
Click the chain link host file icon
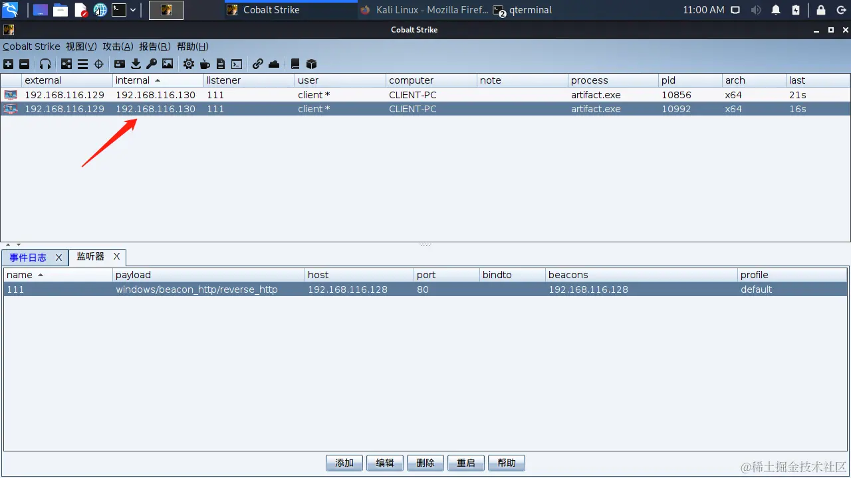[x=258, y=64]
